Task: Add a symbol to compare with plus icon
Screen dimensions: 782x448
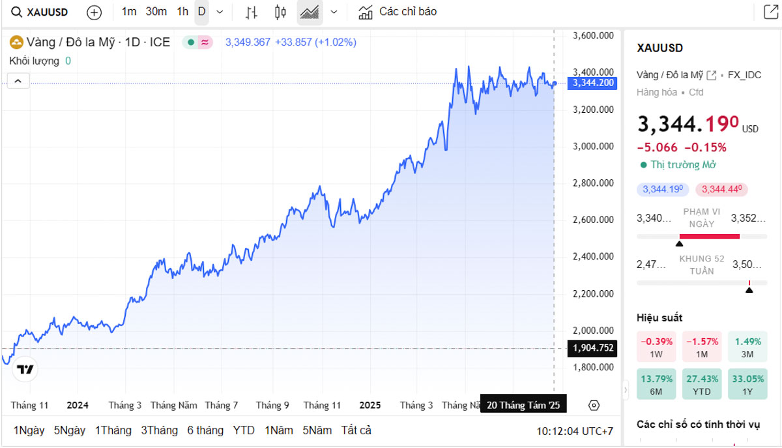Action: coord(94,12)
